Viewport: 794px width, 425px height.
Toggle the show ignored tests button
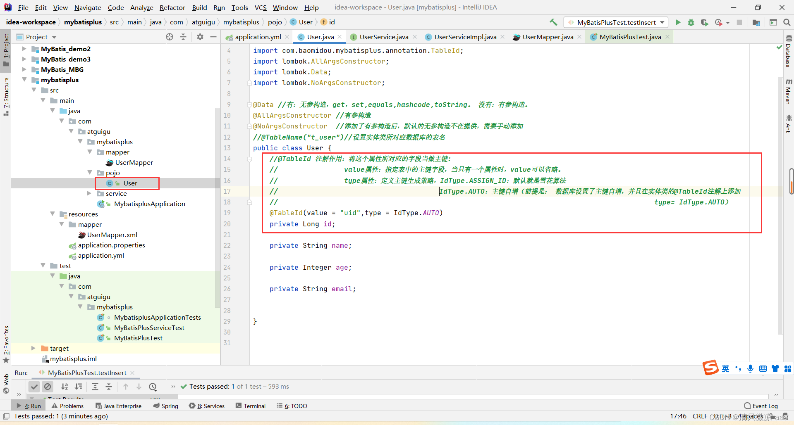(x=48, y=387)
